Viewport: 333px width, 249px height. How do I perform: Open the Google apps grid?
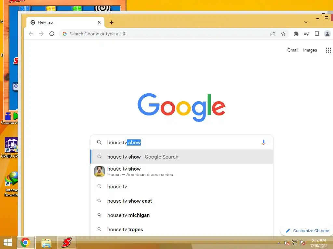coord(328,50)
